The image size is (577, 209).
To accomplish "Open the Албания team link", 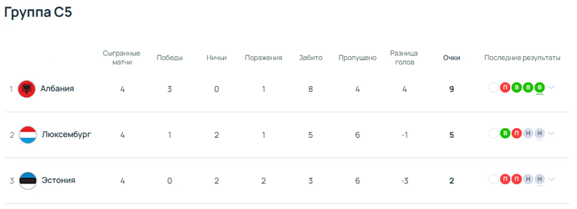I will pos(57,88).
